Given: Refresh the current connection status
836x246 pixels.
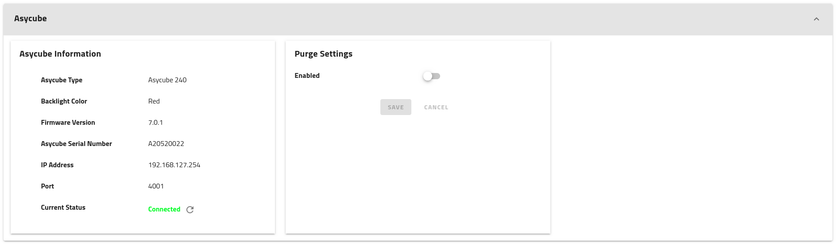Looking at the screenshot, I should (190, 210).
